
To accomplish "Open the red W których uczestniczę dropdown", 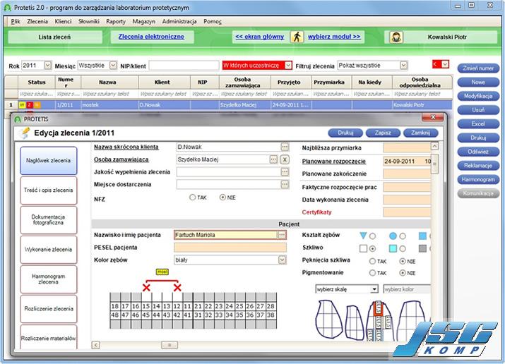I will (x=288, y=66).
